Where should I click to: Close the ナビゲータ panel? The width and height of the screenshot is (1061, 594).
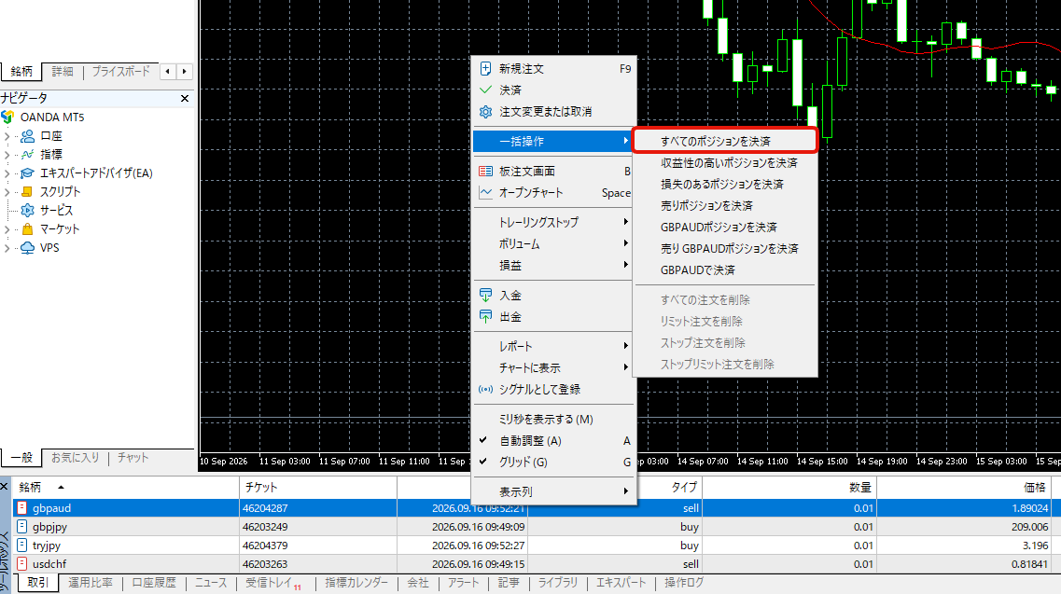point(185,99)
